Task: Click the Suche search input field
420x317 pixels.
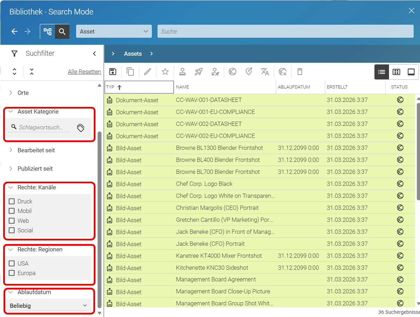Action: click(285, 31)
